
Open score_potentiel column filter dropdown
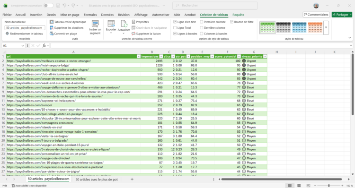[x=239, y=57]
